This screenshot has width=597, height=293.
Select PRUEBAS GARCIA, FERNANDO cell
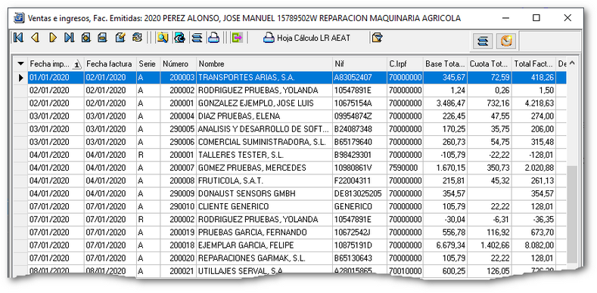pyautogui.click(x=264, y=233)
